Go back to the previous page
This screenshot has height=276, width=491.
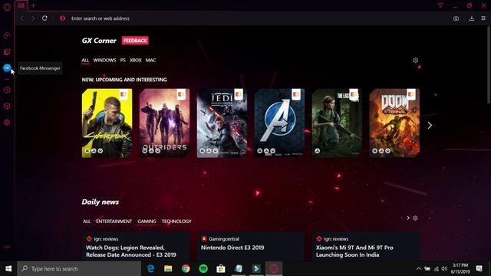[22, 18]
